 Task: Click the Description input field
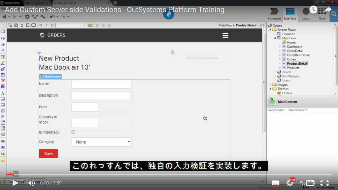[x=102, y=95]
